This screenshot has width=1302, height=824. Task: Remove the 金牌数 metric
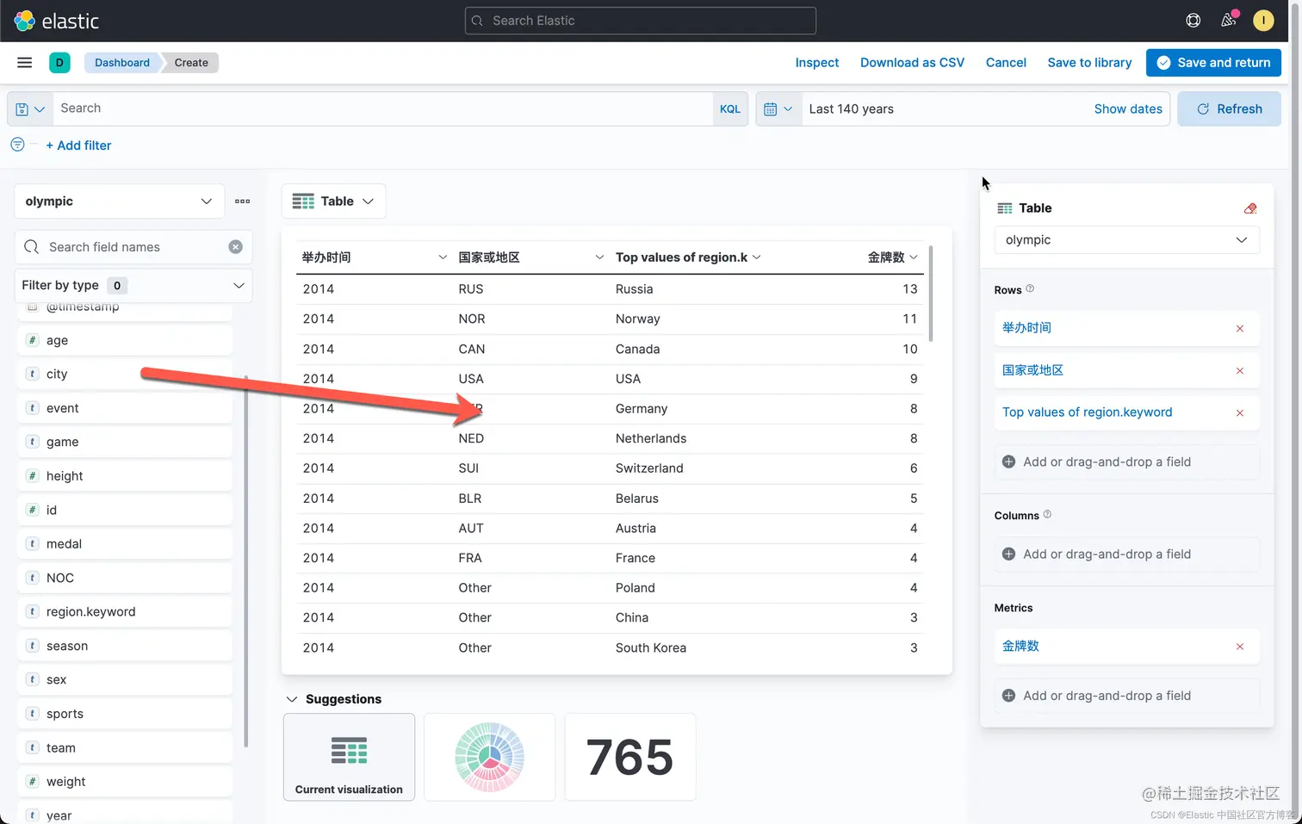[x=1240, y=647]
